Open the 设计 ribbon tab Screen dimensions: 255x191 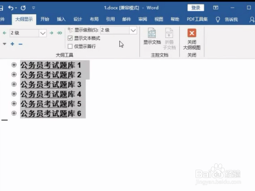pyautogui.click(x=78, y=19)
